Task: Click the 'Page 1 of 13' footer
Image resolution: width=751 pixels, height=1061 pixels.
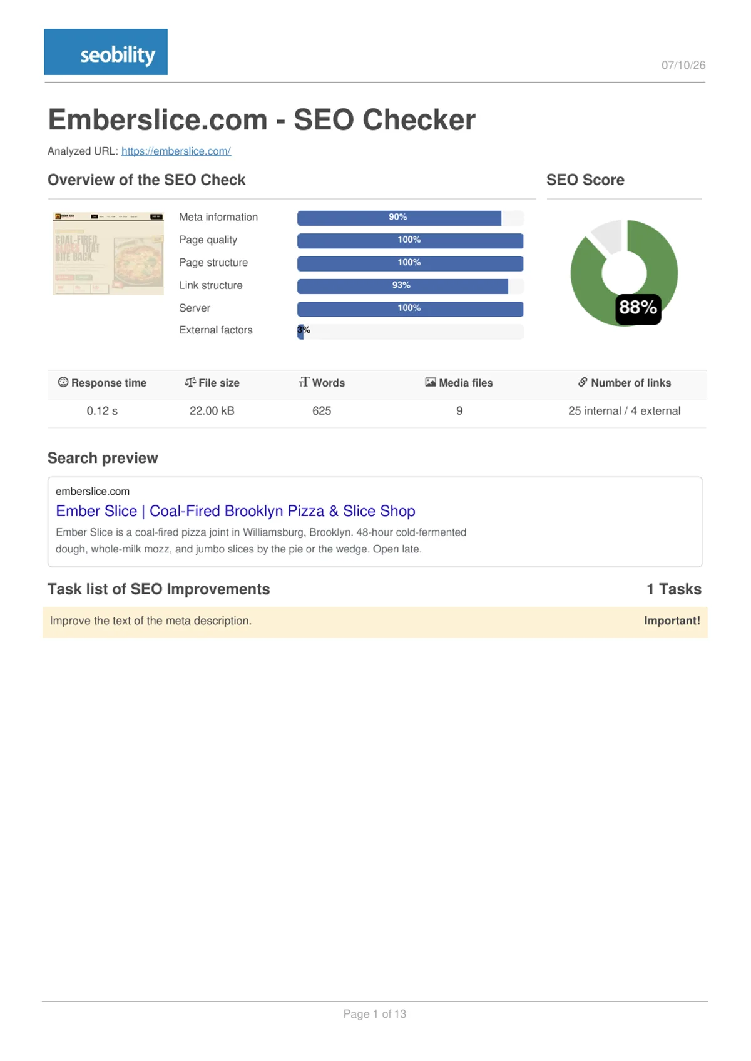Action: [x=375, y=1014]
